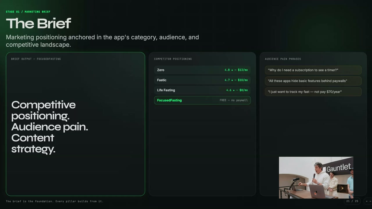Click the Brief Output FocusedFasting card header
The height and width of the screenshot is (209, 372).
click(36, 59)
